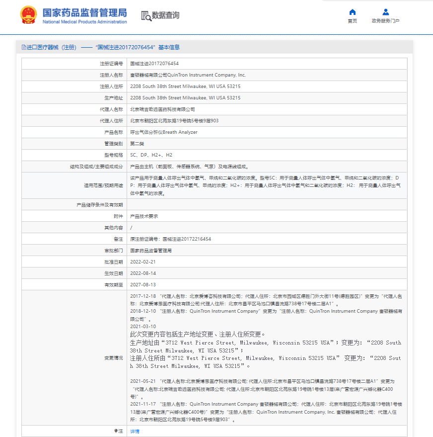The image size is (433, 437).
Task: Open the 详情 link in the bottom row
Action: 135,431
